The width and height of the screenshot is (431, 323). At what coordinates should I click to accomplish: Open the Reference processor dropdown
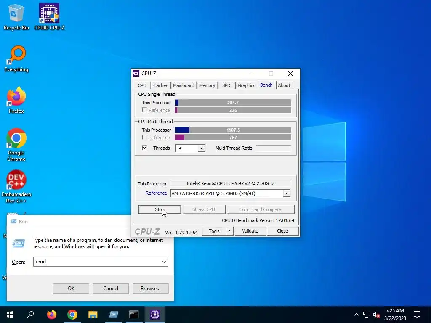tap(287, 193)
